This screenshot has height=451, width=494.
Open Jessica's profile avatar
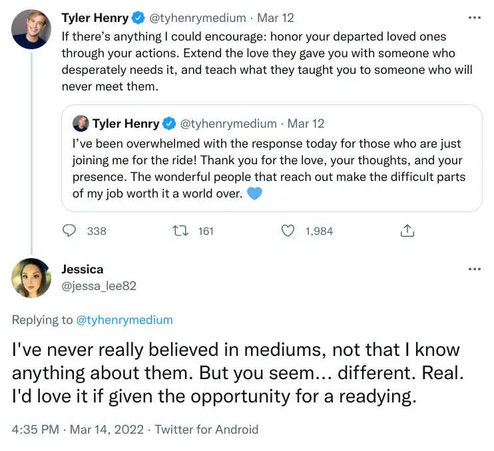[31, 277]
